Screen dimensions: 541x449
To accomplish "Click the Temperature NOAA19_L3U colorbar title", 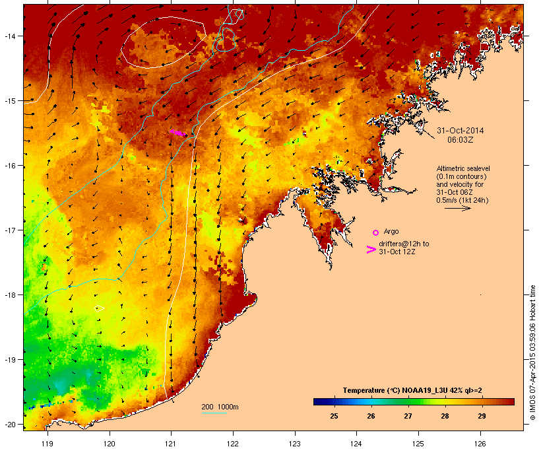I will [x=412, y=390].
